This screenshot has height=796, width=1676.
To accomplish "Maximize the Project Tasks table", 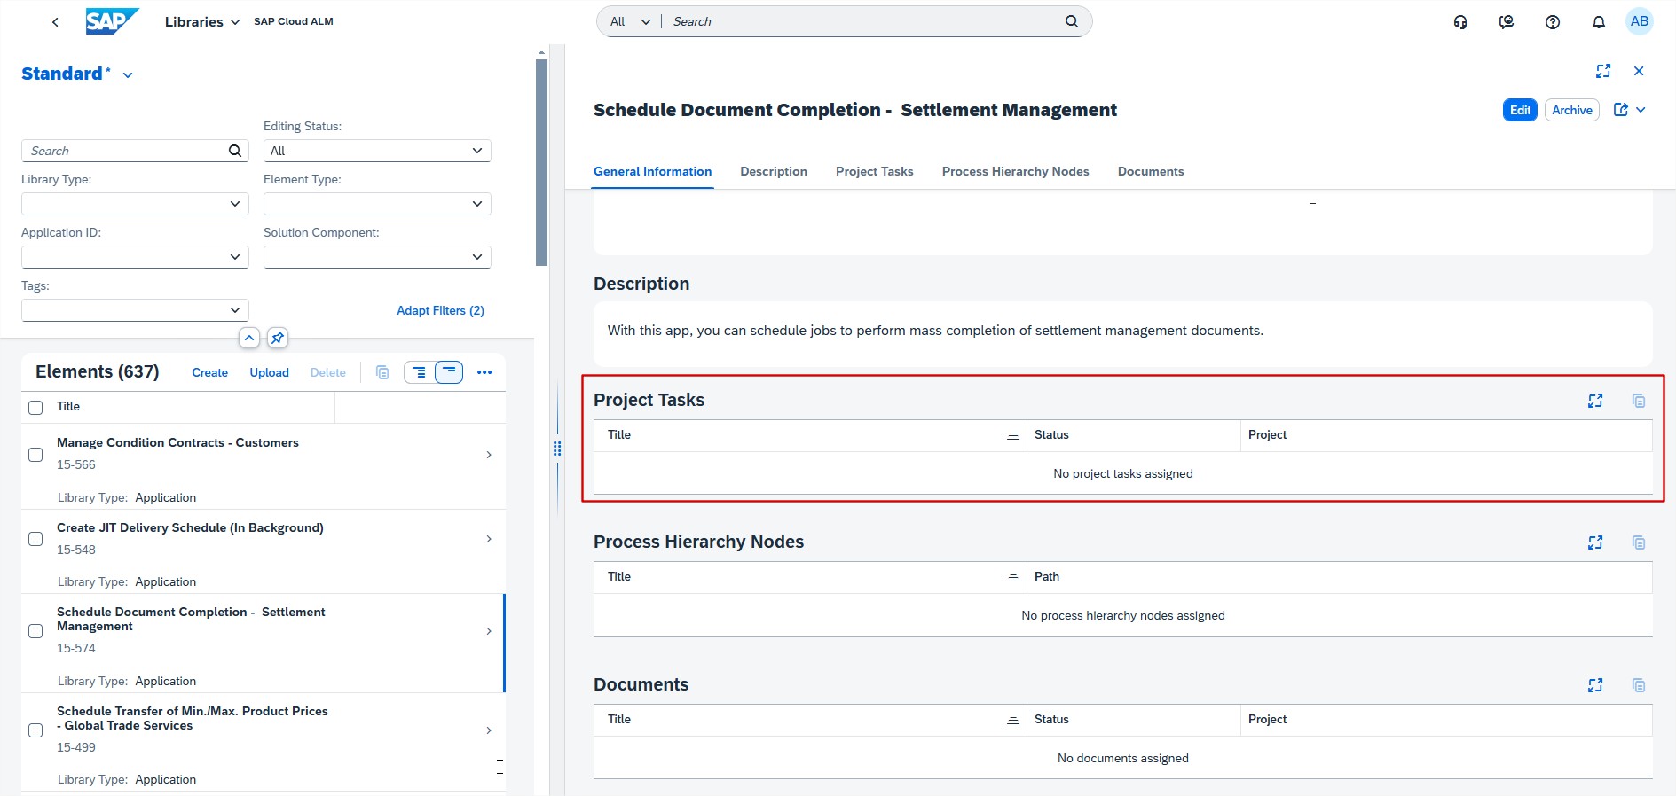I will click(1594, 401).
